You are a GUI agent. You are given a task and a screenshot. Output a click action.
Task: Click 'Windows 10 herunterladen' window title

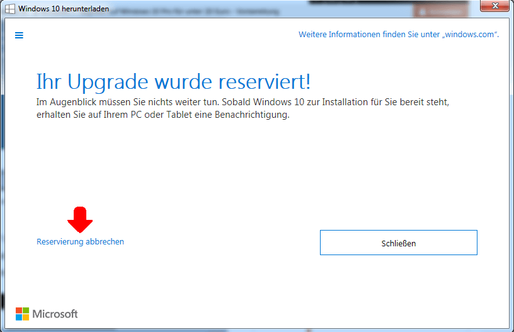tap(64, 9)
